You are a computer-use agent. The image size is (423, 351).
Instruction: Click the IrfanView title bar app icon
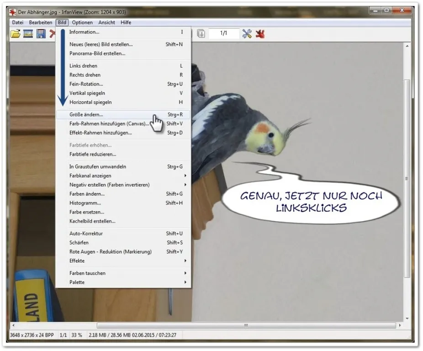point(13,12)
